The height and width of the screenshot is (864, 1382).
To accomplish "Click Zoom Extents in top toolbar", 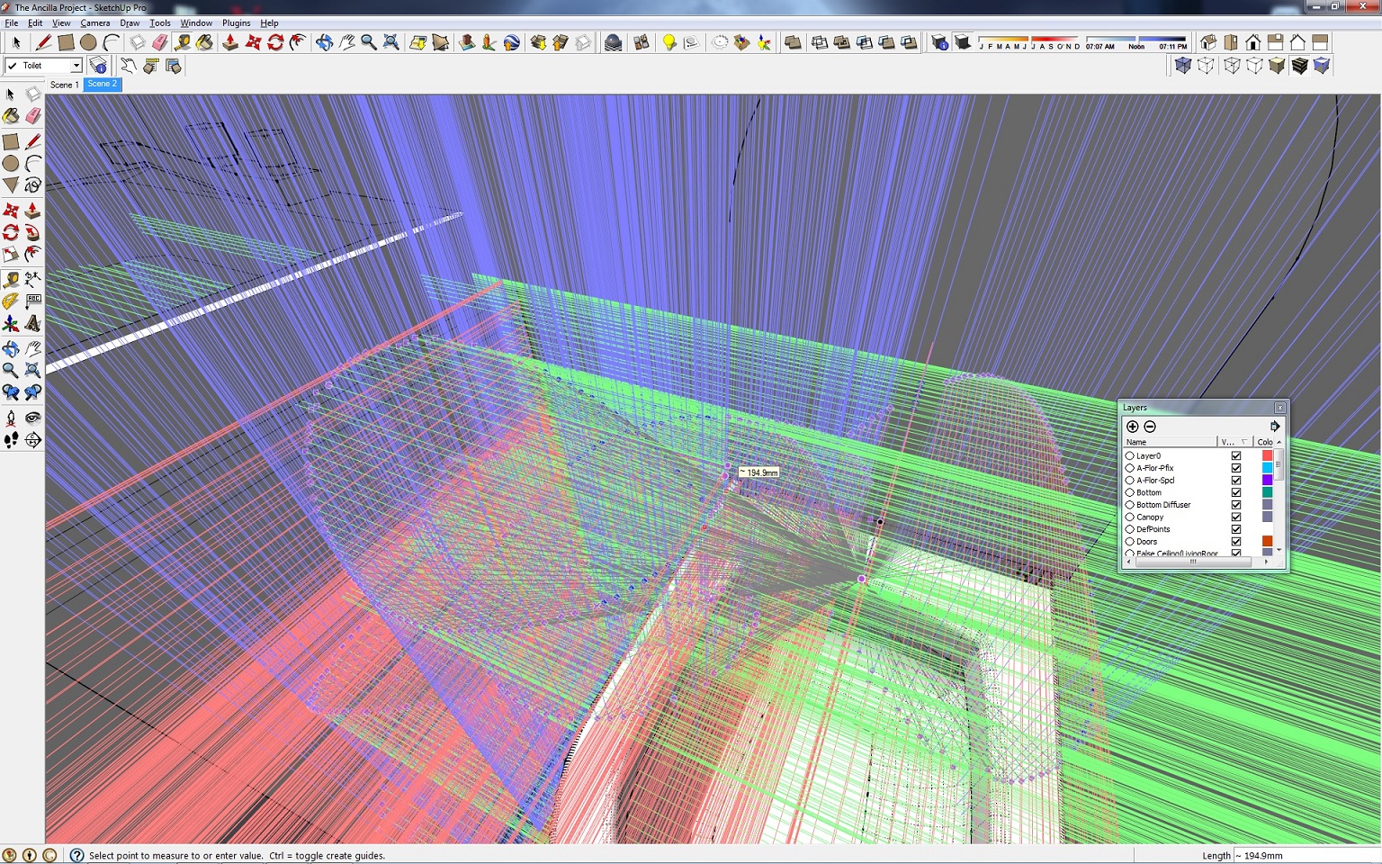I will coord(391,42).
